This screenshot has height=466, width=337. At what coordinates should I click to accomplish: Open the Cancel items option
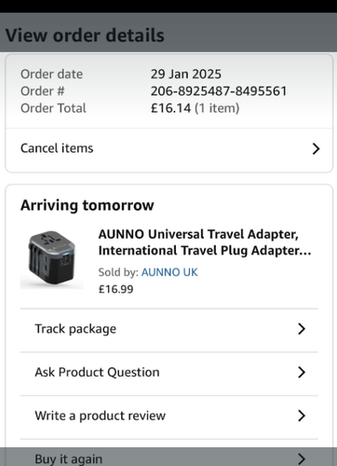coord(169,149)
